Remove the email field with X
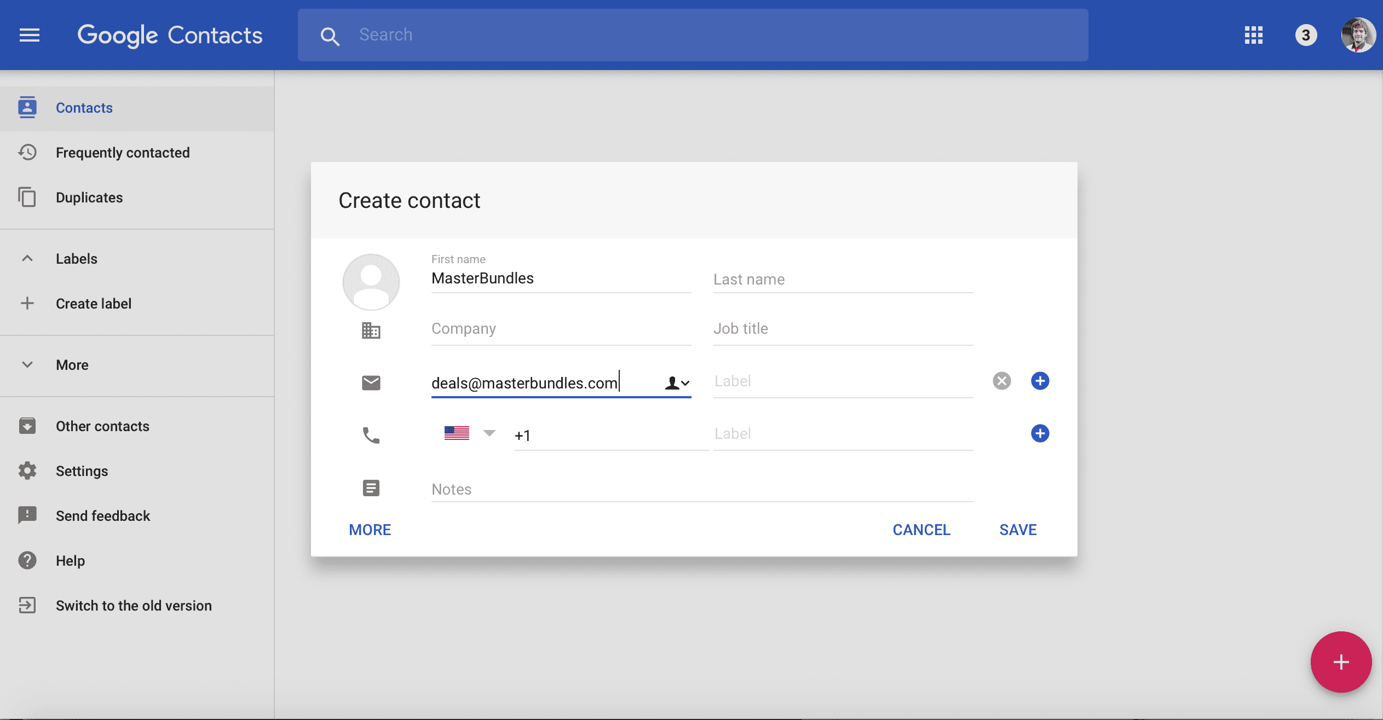This screenshot has width=1383, height=720. coord(1002,381)
